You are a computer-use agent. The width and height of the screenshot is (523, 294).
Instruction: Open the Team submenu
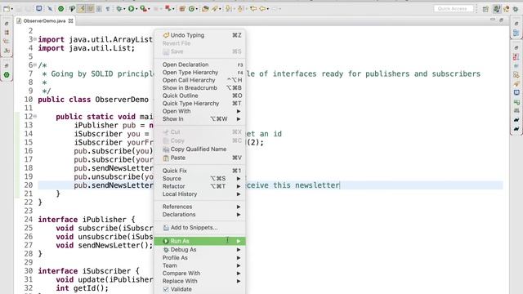[x=199, y=265]
